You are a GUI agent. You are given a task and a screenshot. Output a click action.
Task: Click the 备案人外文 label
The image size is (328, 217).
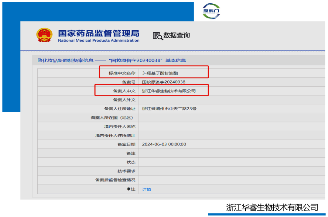[124, 100]
